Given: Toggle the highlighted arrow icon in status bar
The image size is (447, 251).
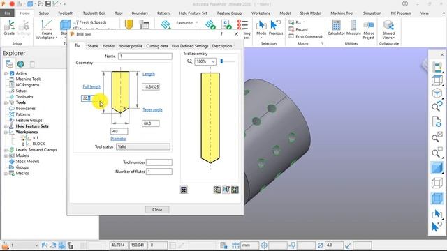Looking at the screenshot, I should pos(62,245).
